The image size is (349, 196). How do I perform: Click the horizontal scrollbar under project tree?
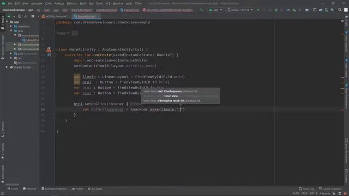pyautogui.click(x=12, y=185)
